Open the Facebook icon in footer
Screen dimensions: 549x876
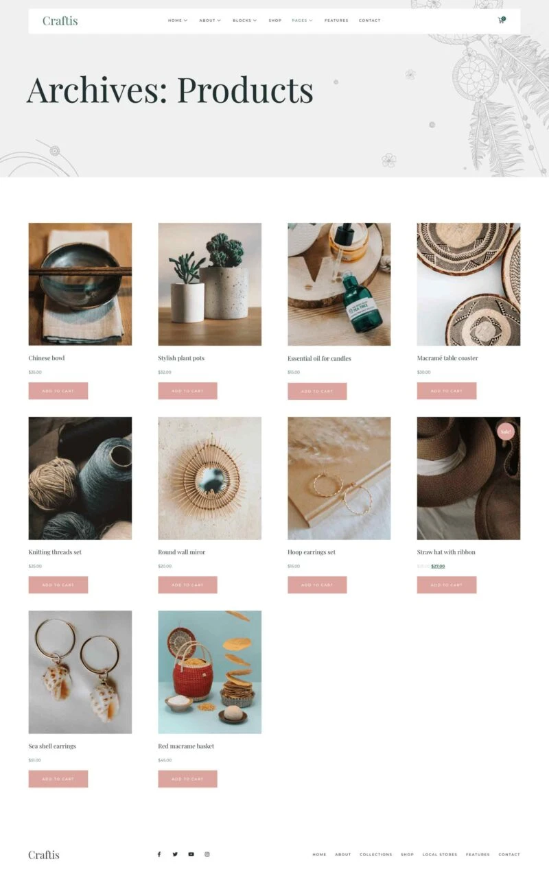pyautogui.click(x=159, y=854)
